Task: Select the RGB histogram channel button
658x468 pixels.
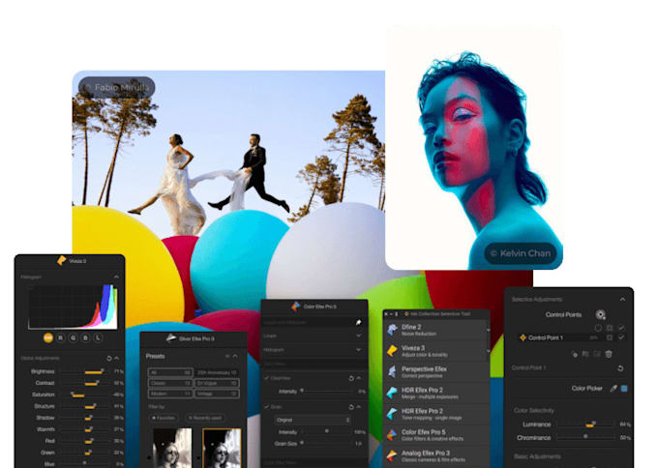Action: pyautogui.click(x=48, y=337)
